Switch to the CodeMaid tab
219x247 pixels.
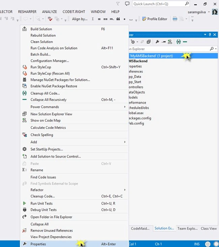click(x=140, y=228)
